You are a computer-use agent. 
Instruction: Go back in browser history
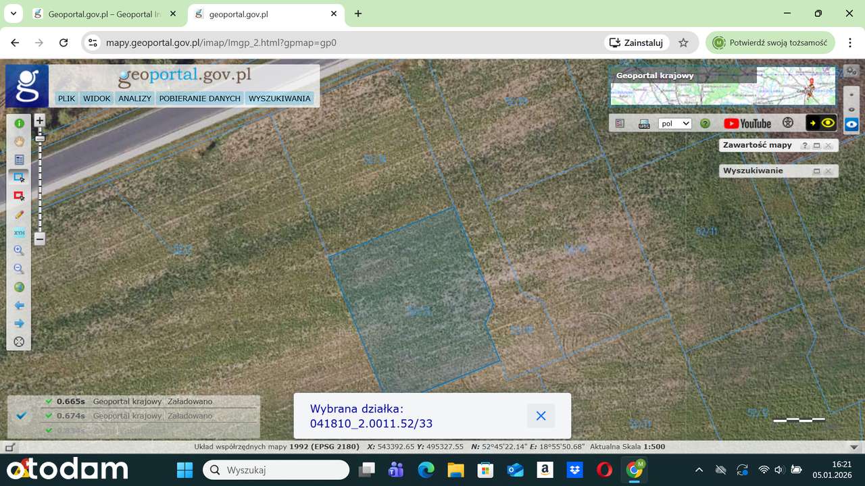pyautogui.click(x=15, y=43)
